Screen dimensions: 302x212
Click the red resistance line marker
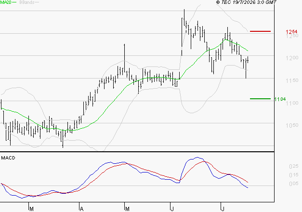260,31
